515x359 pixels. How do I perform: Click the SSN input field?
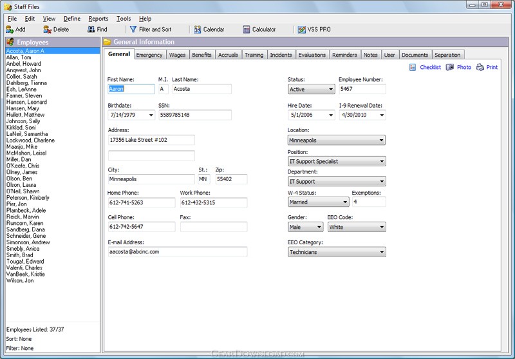point(195,115)
